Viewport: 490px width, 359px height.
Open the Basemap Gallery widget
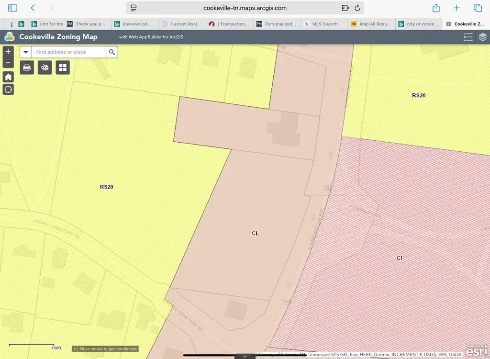point(63,67)
